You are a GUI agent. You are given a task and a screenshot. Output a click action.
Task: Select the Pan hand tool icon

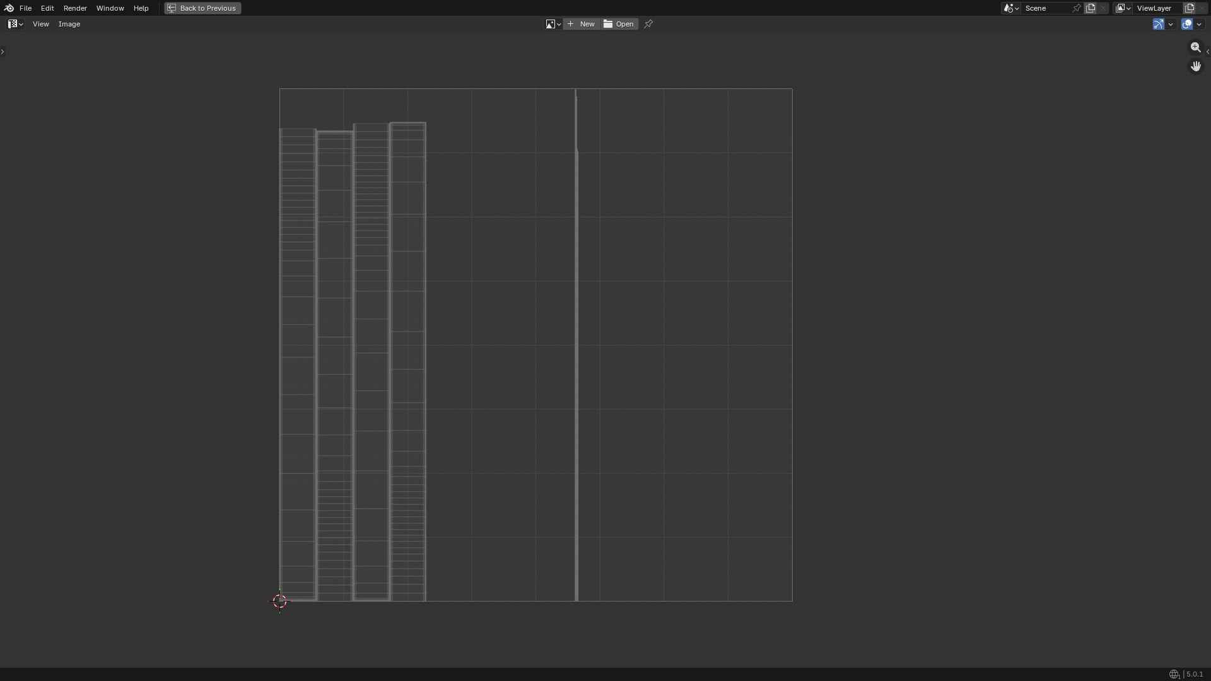tap(1195, 66)
